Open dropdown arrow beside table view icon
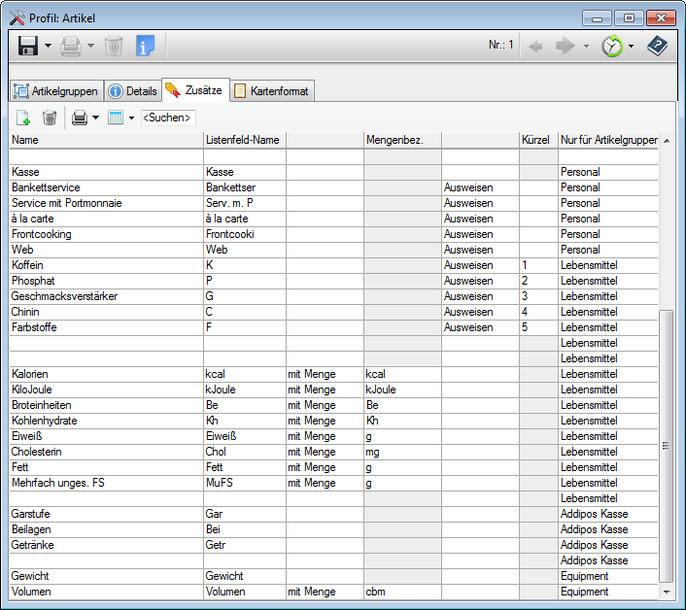Viewport: 686px width, 610px height. 131,118
